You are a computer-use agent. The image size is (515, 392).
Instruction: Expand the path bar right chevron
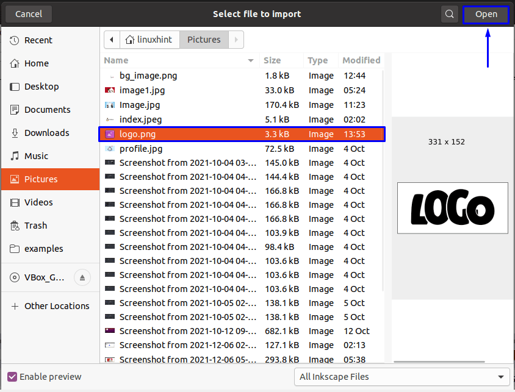[x=236, y=39]
